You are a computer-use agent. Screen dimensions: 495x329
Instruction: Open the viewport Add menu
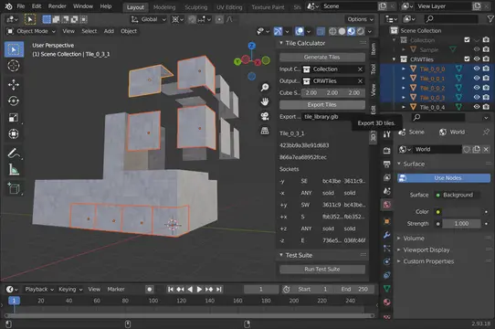click(x=109, y=31)
